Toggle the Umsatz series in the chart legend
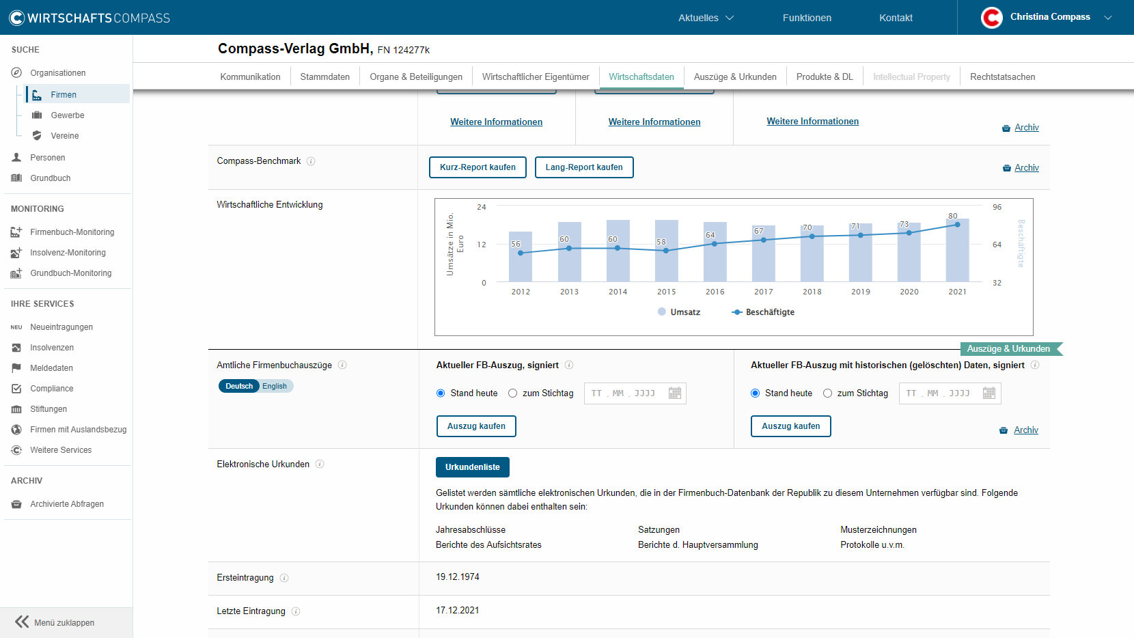The height and width of the screenshot is (638, 1134). [x=679, y=312]
